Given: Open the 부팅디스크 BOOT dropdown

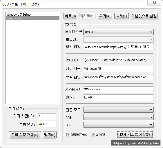Looking at the screenshot, I should tap(118, 32).
